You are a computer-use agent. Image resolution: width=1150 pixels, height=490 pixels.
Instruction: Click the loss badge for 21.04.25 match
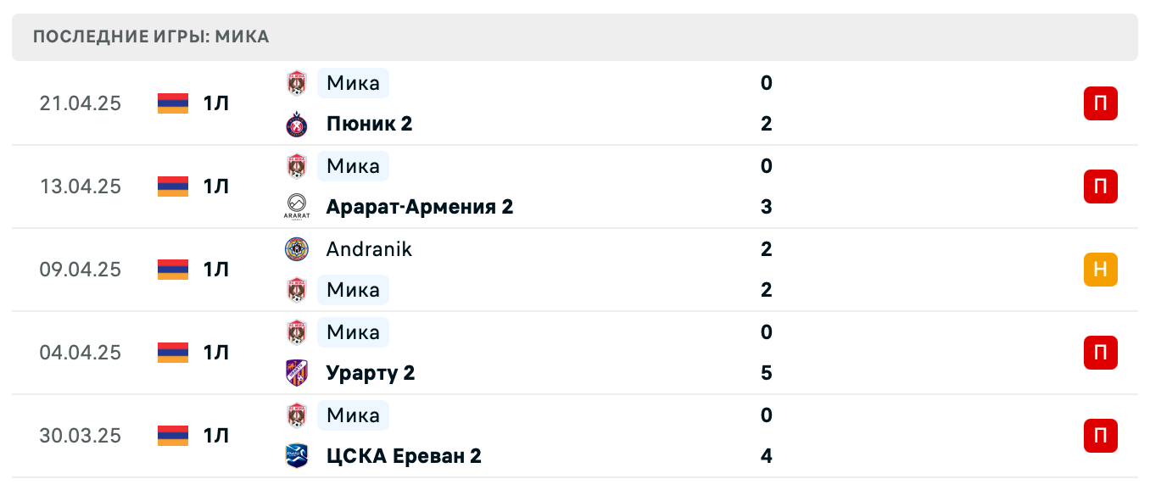point(1100,103)
